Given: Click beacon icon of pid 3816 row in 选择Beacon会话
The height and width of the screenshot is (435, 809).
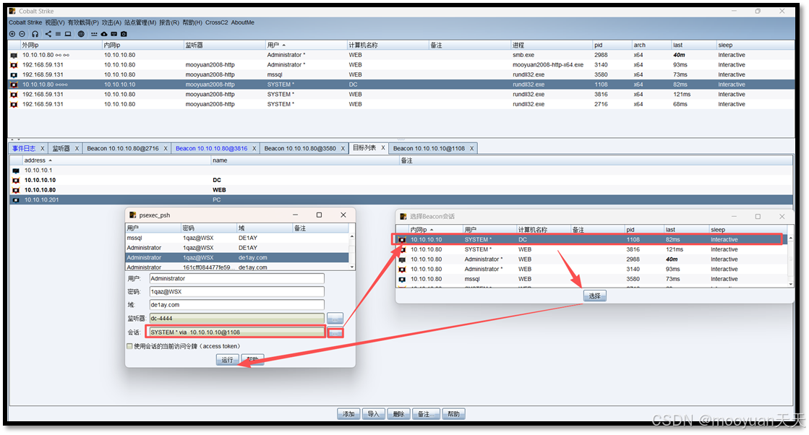Looking at the screenshot, I should pyautogui.click(x=402, y=249).
